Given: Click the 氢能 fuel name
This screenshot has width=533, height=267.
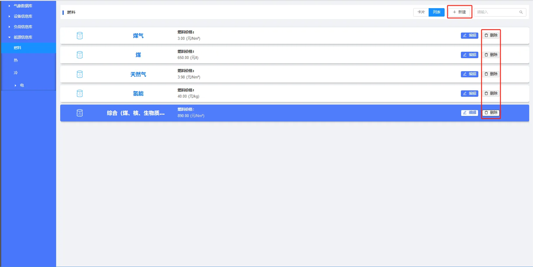Looking at the screenshot, I should (138, 94).
